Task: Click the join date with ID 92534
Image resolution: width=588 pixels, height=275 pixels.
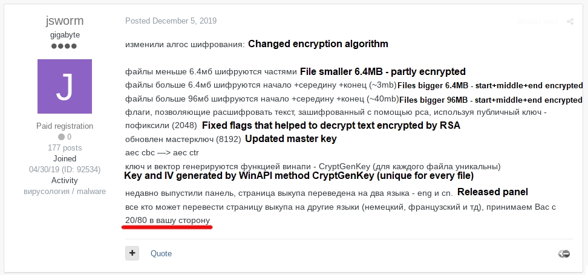Action: tap(65, 169)
